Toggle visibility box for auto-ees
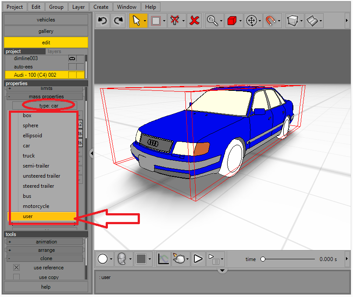This screenshot has width=353, height=297. pos(72,67)
